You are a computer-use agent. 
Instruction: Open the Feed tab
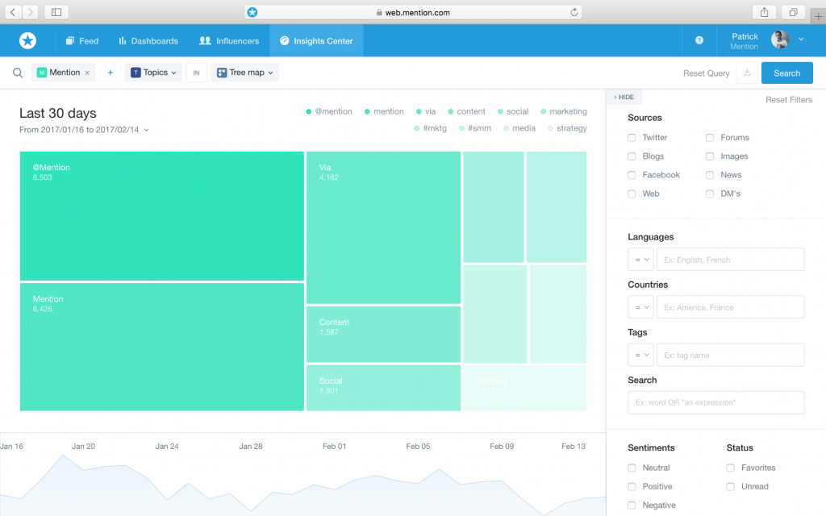pyautogui.click(x=82, y=40)
